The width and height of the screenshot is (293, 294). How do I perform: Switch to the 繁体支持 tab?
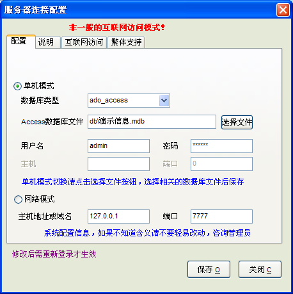click(x=126, y=42)
